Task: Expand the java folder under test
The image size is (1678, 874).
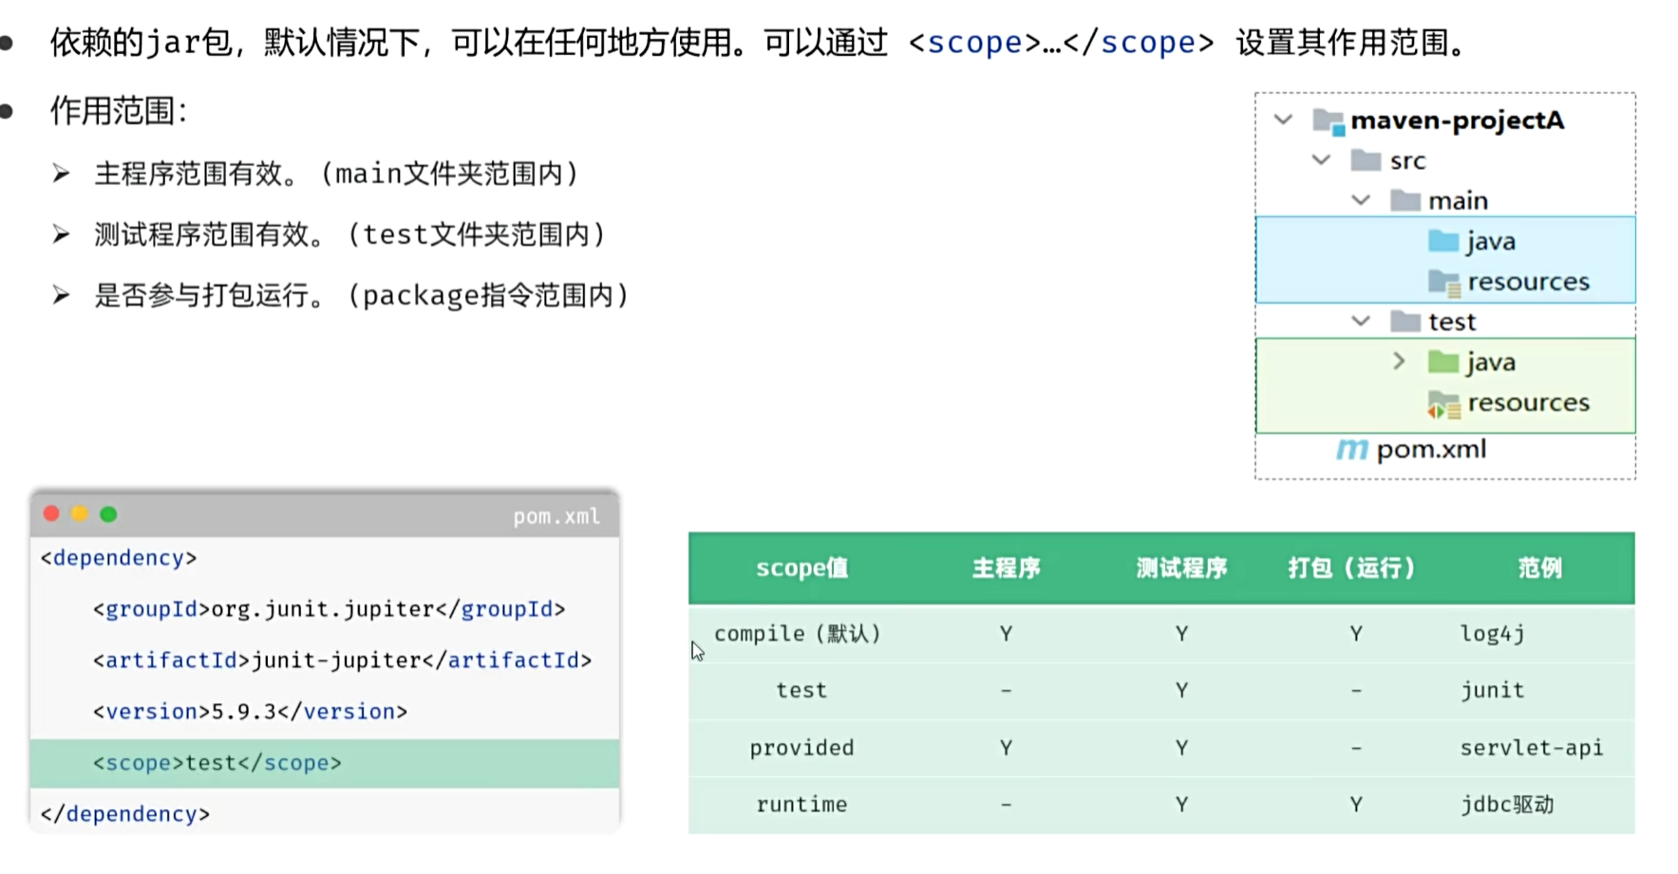Action: [x=1399, y=361]
